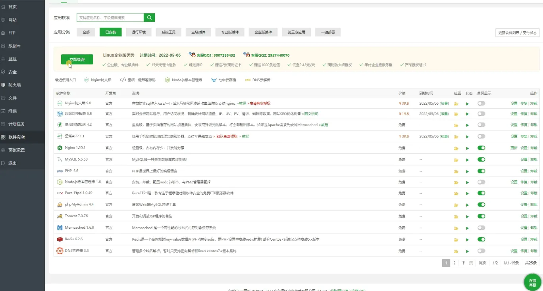This screenshot has height=291, width=543.
Task: Click 卸载 link for DNS管理器 3.3
Action: click(534, 251)
